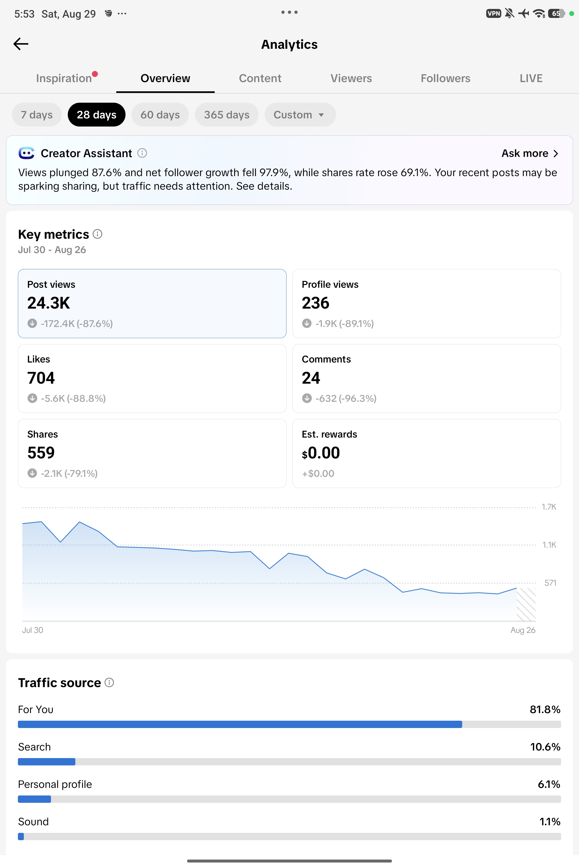Open the Custom date range dropdown
The image size is (579, 867).
(x=300, y=115)
